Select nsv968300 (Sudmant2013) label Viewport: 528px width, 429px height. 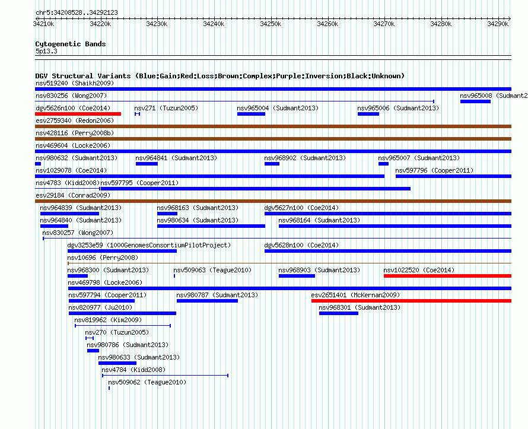click(x=108, y=270)
